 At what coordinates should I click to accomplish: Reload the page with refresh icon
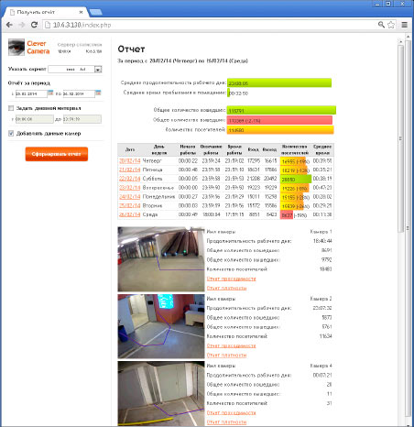point(34,25)
